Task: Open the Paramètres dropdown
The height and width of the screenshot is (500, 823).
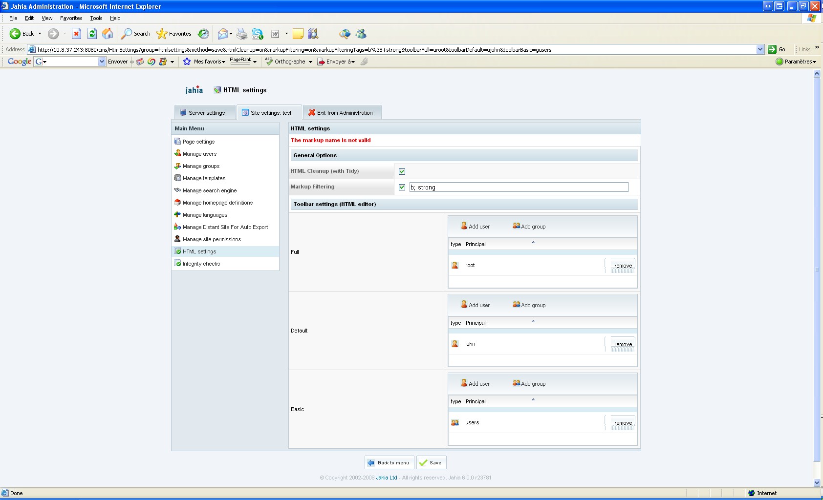Action: point(815,62)
